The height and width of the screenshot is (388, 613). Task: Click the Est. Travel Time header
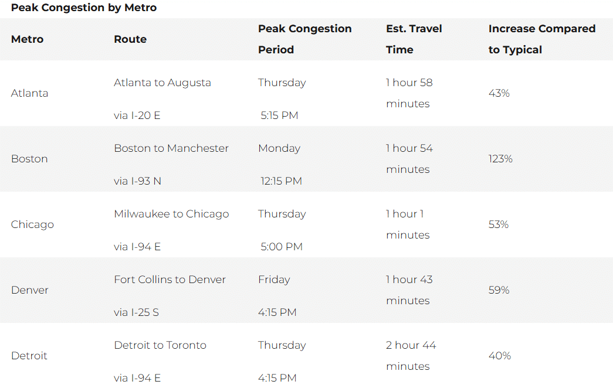click(x=414, y=39)
